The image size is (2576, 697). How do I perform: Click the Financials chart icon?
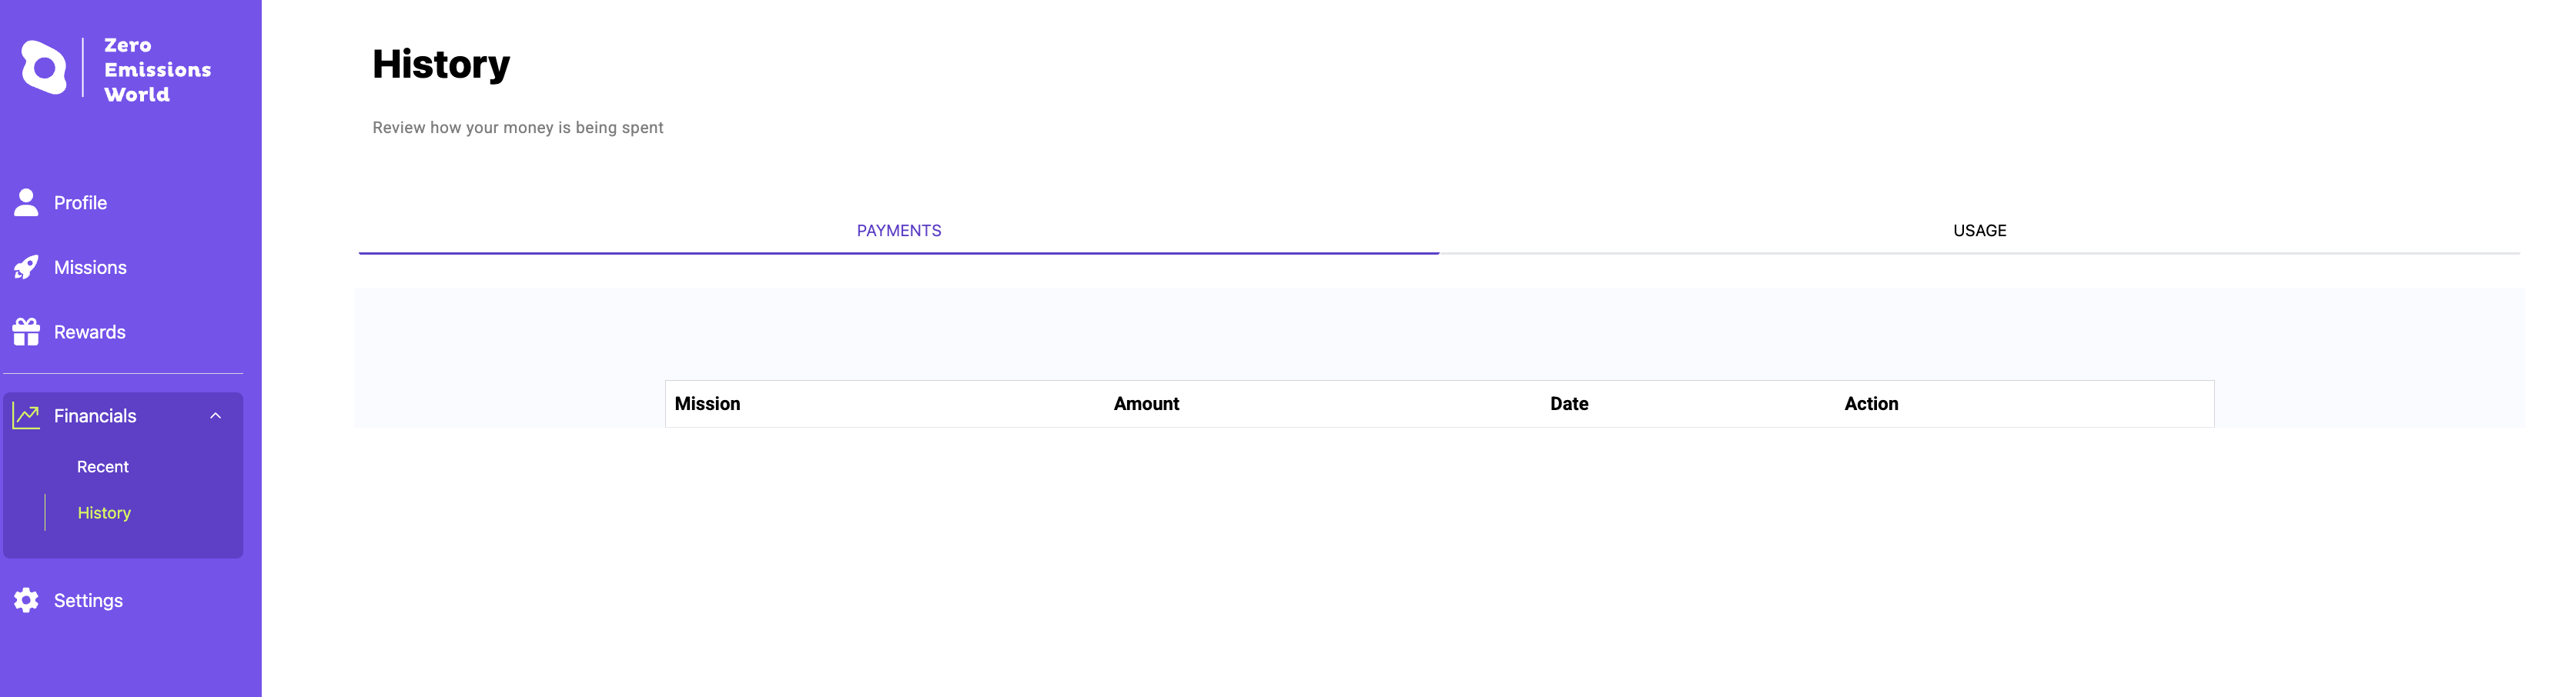tap(26, 416)
